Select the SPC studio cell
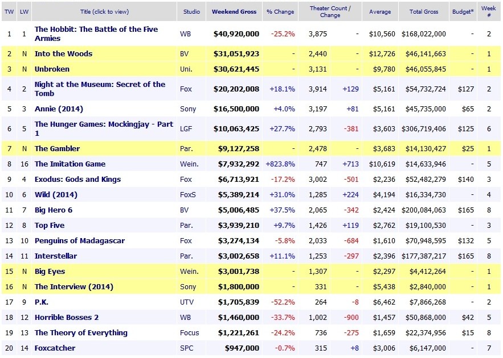This screenshot has width=503, height=358. pyautogui.click(x=187, y=348)
